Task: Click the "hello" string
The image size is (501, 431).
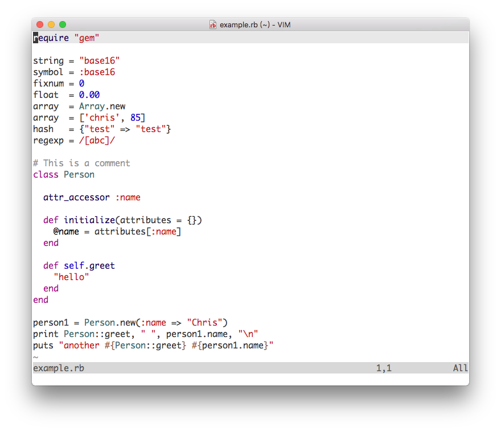Action: pos(71,277)
